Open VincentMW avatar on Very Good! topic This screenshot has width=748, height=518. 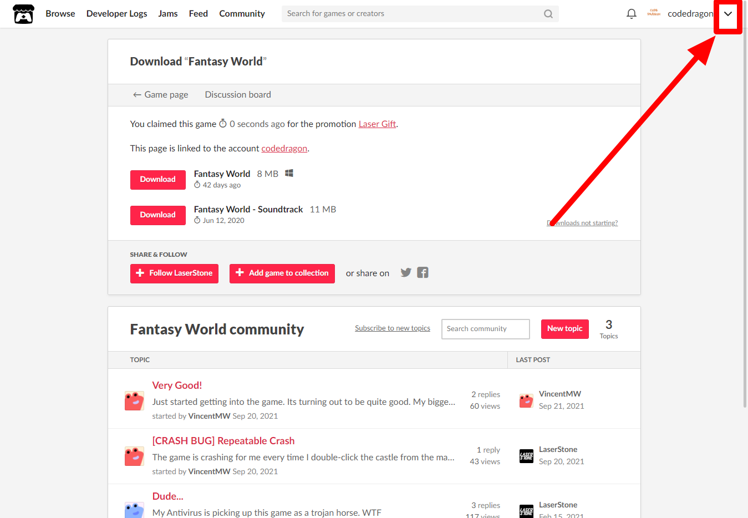(x=134, y=401)
